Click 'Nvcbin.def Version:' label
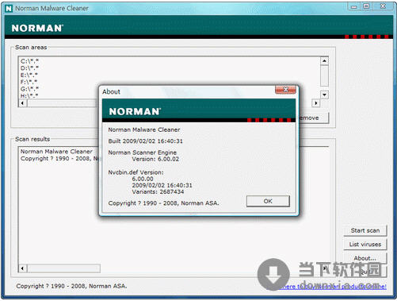The width and height of the screenshot is (397, 301). click(136, 172)
